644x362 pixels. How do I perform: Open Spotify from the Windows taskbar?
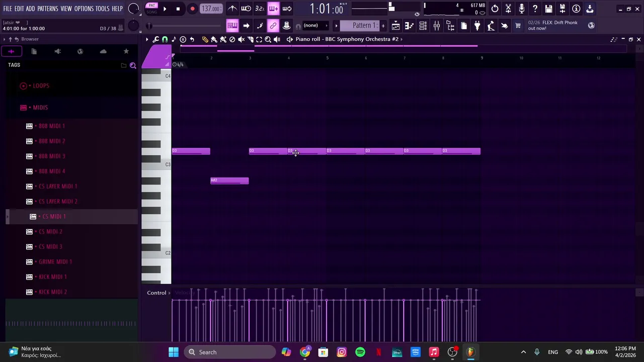tap(360, 352)
